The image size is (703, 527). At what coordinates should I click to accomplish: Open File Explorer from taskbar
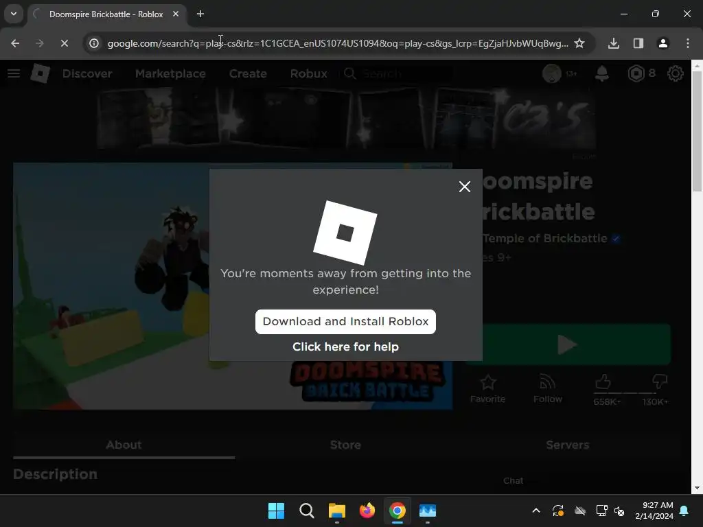(x=336, y=511)
